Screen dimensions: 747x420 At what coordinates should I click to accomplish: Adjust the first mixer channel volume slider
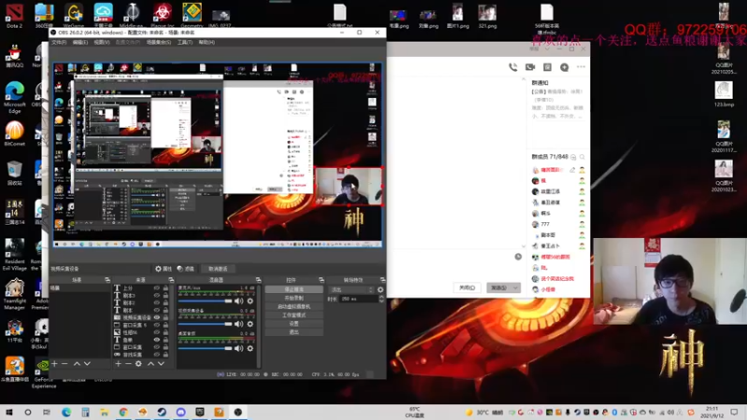pos(204,301)
